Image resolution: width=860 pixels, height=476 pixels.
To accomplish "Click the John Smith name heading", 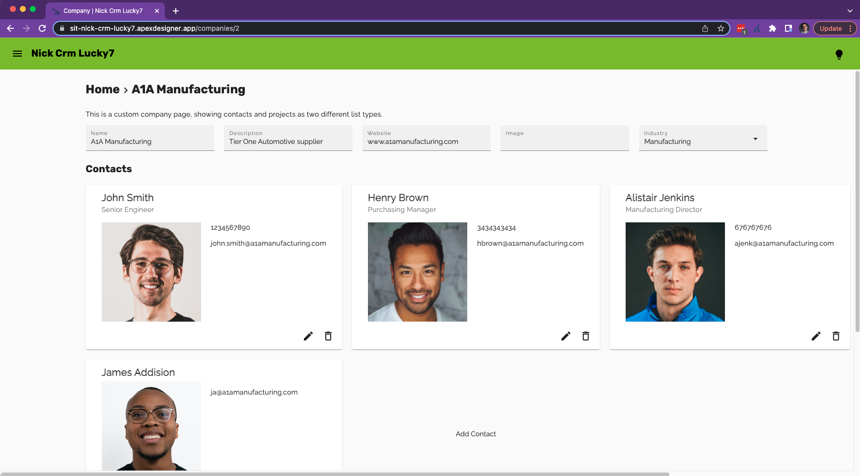I will pyautogui.click(x=128, y=198).
